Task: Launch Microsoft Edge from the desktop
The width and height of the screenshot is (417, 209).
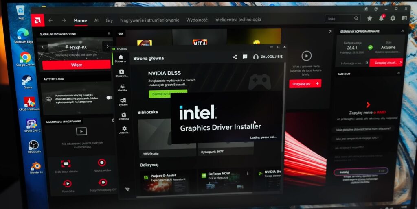Action: 23,36
